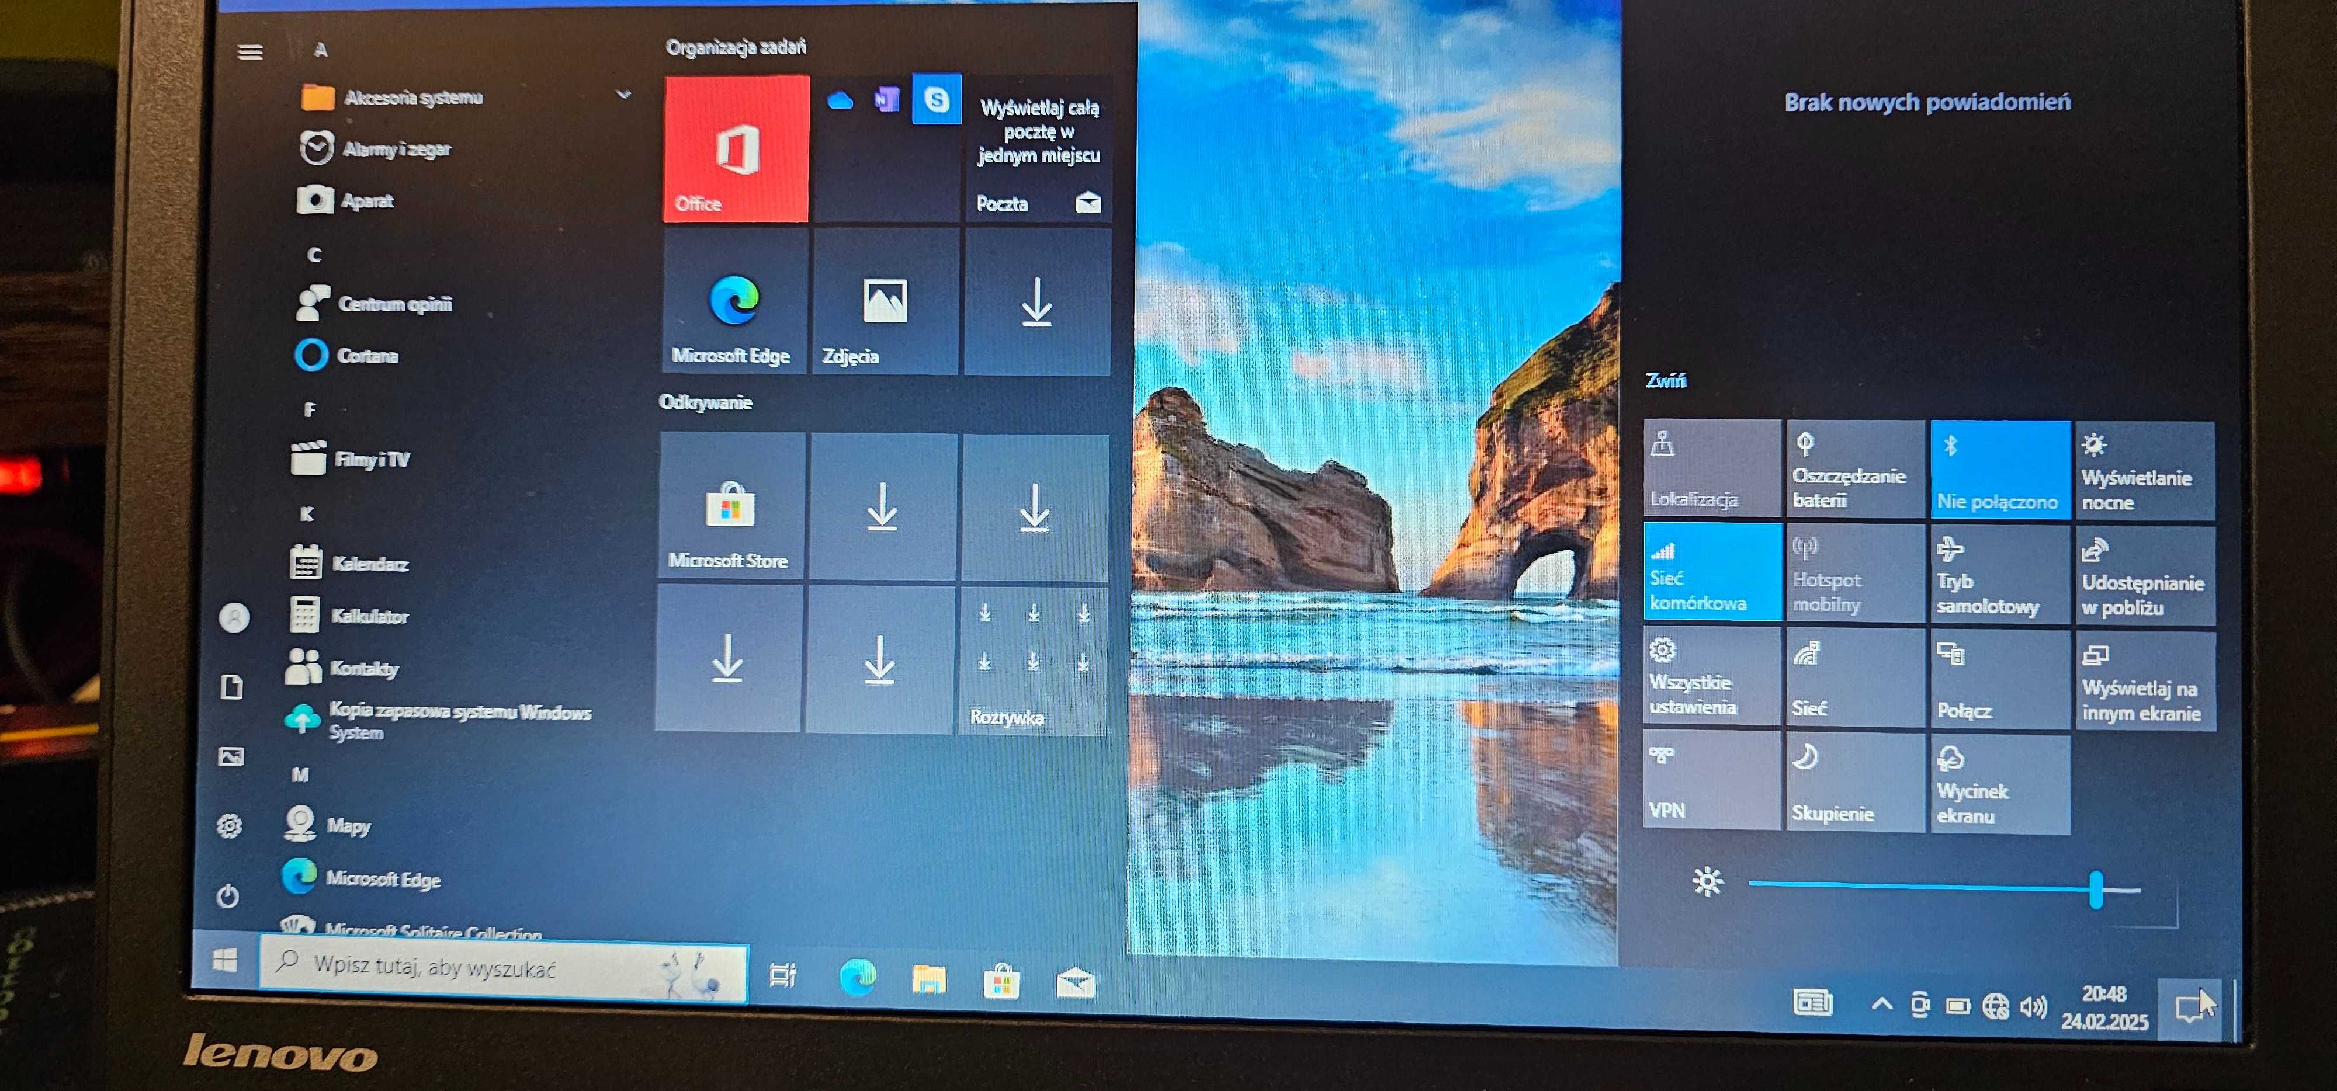
Task: Adjust the brightness slider
Action: [x=1944, y=887]
